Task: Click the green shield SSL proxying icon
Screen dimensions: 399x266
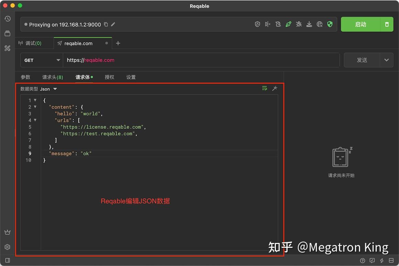Action: (330, 24)
